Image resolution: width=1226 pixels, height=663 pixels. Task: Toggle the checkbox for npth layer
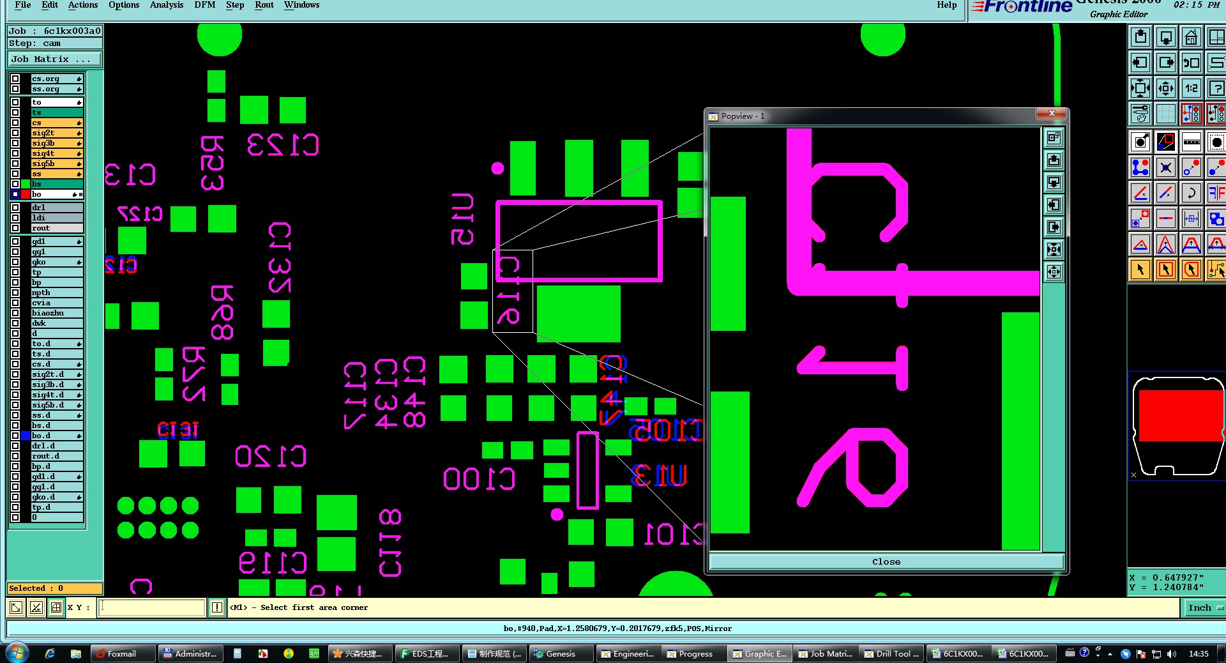coord(15,293)
